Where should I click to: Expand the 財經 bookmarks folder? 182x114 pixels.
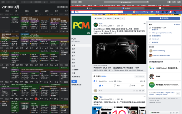click(x=90, y=5)
